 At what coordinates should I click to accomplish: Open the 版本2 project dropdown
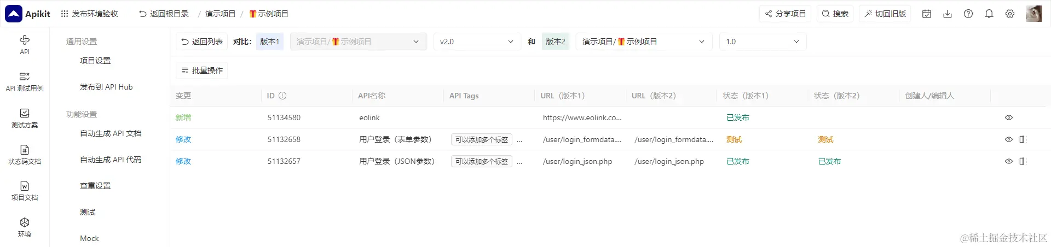pyautogui.click(x=644, y=42)
